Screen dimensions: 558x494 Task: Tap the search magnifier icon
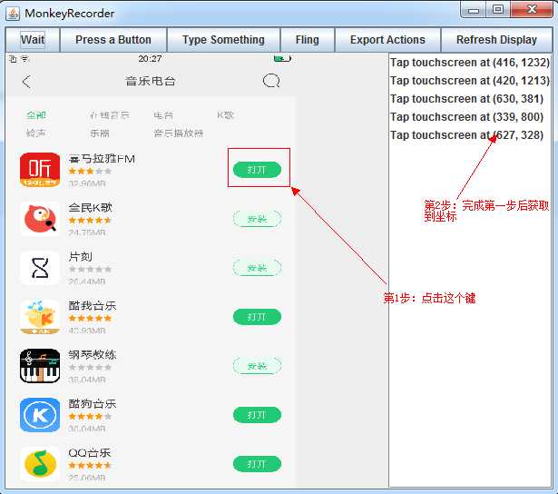[271, 81]
